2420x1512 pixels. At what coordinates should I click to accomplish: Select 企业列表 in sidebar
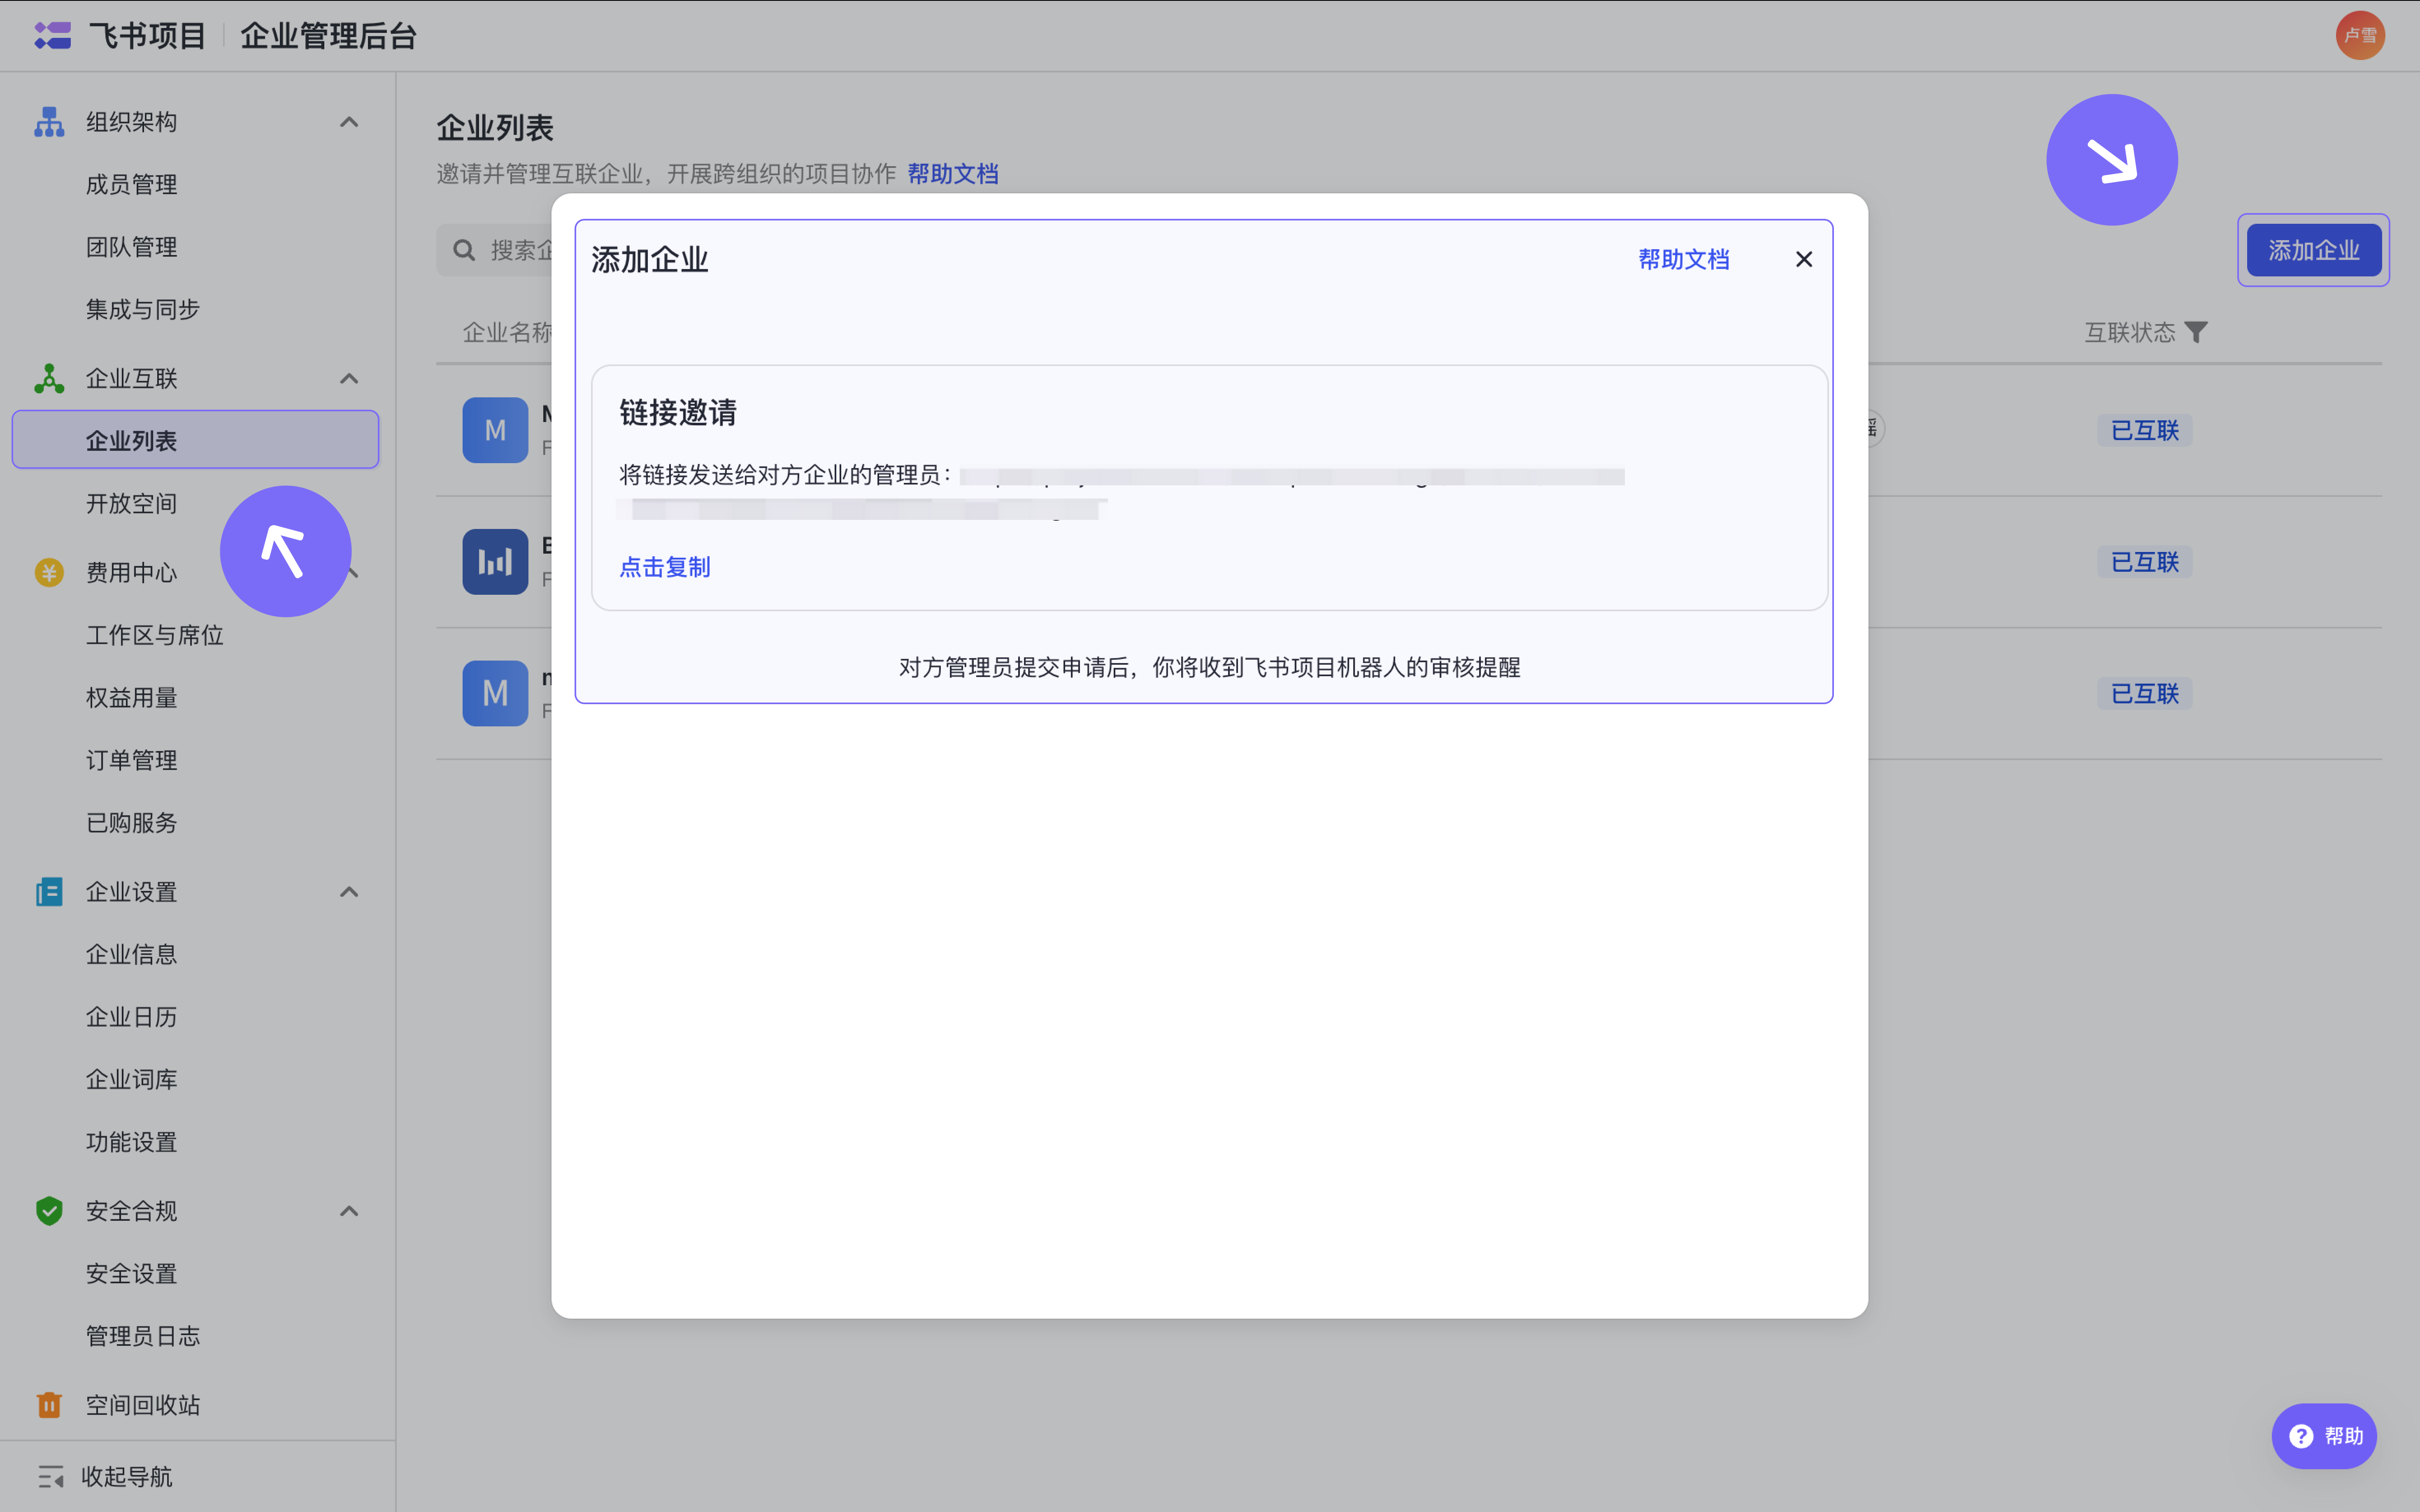click(x=195, y=440)
